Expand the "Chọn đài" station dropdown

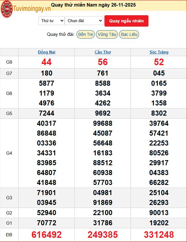[x=84, y=21]
